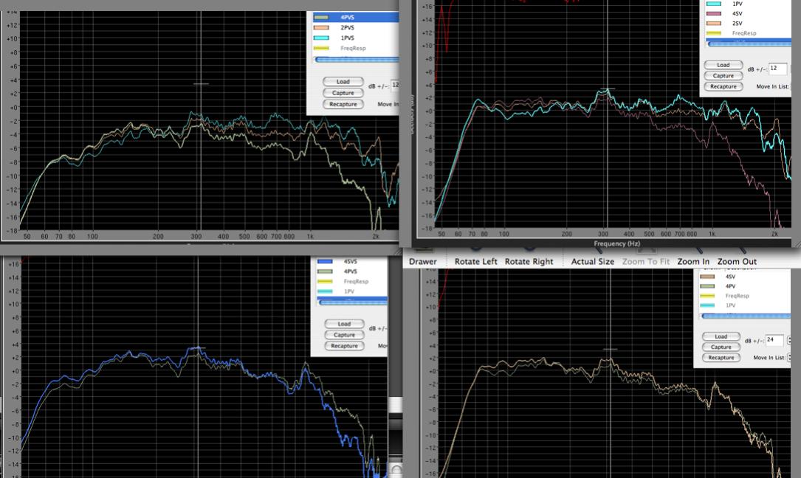Click Capture in the window listing 2SV
The width and height of the screenshot is (801, 478).
click(723, 75)
